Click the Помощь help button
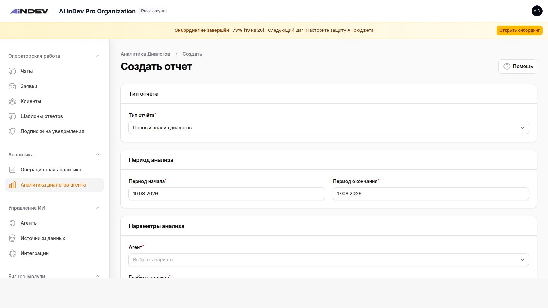548x308 pixels. click(518, 66)
